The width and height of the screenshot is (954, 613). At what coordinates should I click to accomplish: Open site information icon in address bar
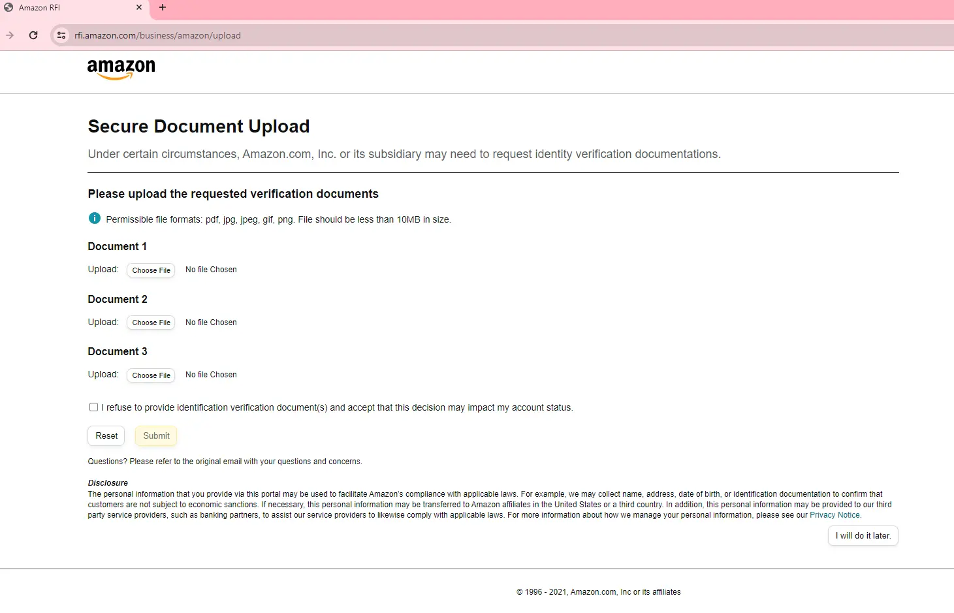point(61,35)
